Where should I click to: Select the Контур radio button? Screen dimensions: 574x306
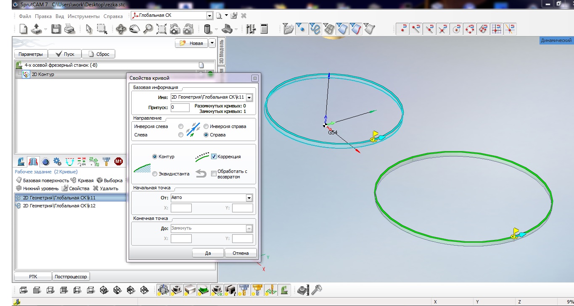(x=155, y=157)
